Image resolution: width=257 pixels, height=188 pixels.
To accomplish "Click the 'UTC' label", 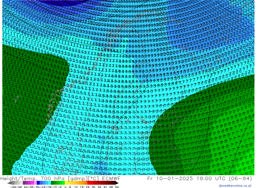I will coord(221,179).
